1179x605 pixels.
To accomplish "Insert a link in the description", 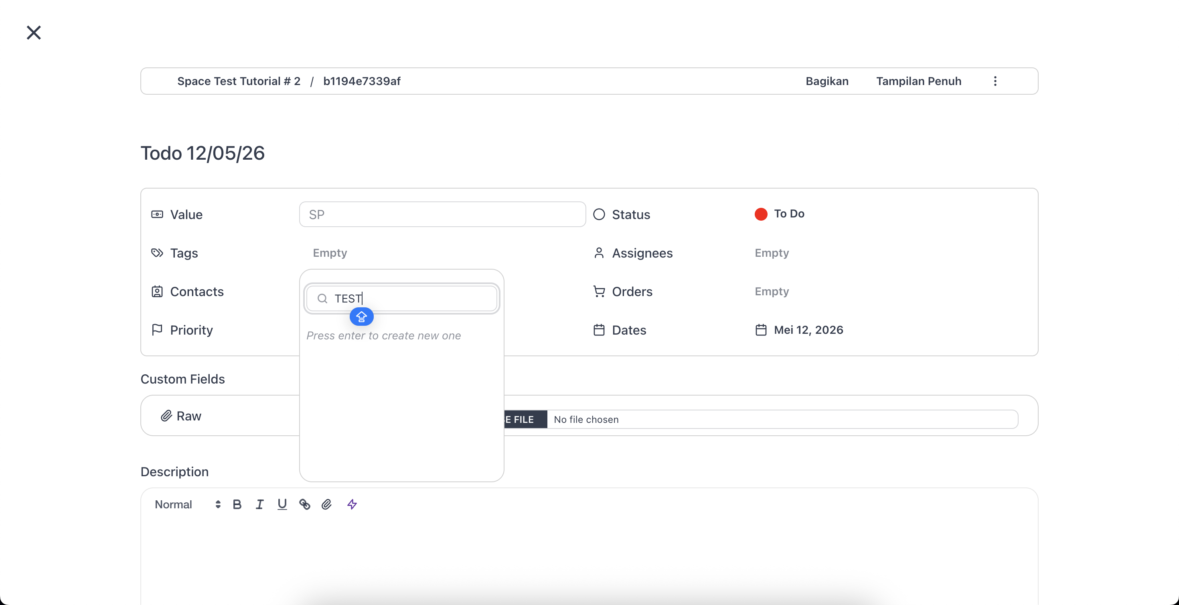I will pyautogui.click(x=304, y=504).
